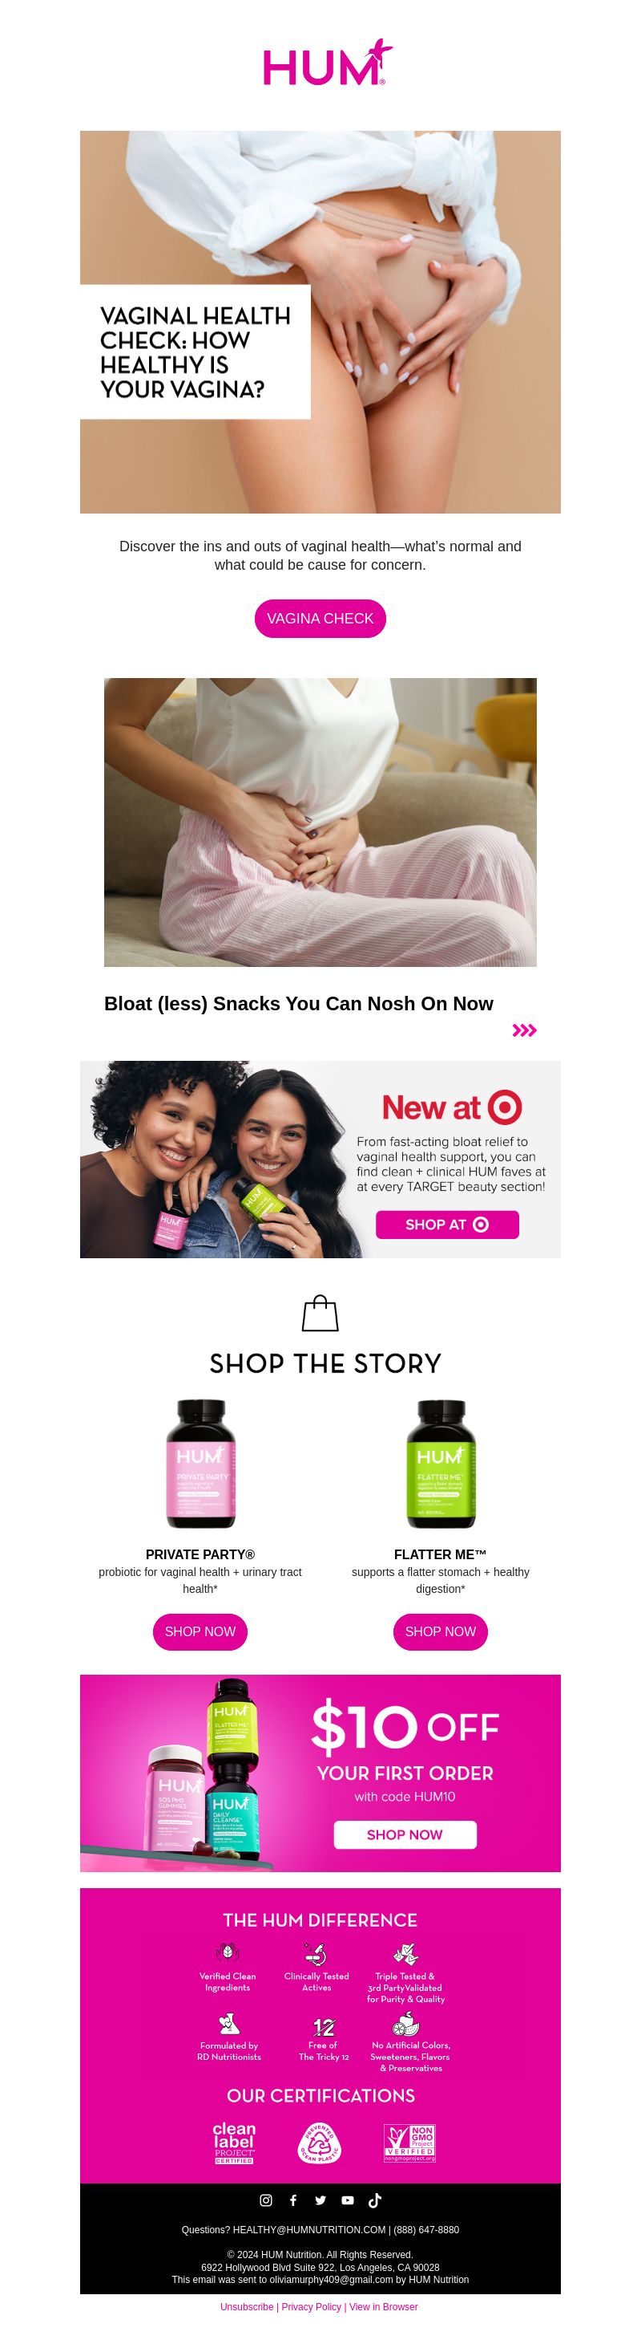Open the Facebook icon in footer

(x=292, y=2200)
